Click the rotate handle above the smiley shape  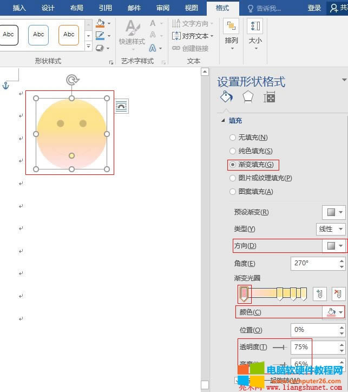[x=71, y=81]
